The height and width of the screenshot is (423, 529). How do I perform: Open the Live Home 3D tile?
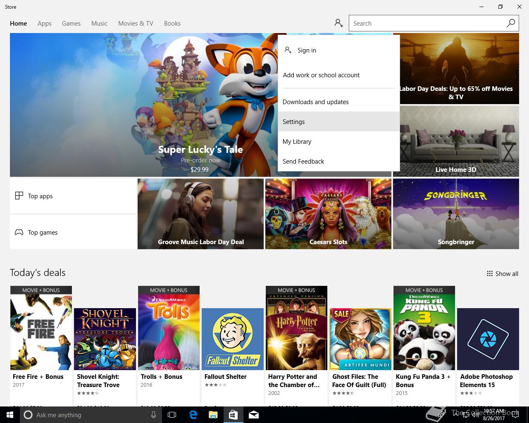tap(456, 141)
